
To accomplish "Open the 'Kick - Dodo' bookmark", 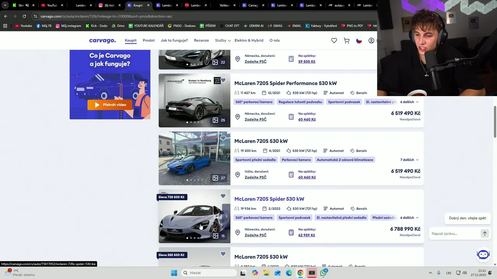I will click(96, 26).
